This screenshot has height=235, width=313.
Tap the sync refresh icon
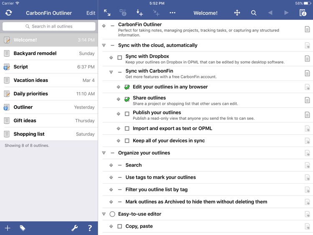tap(9, 13)
